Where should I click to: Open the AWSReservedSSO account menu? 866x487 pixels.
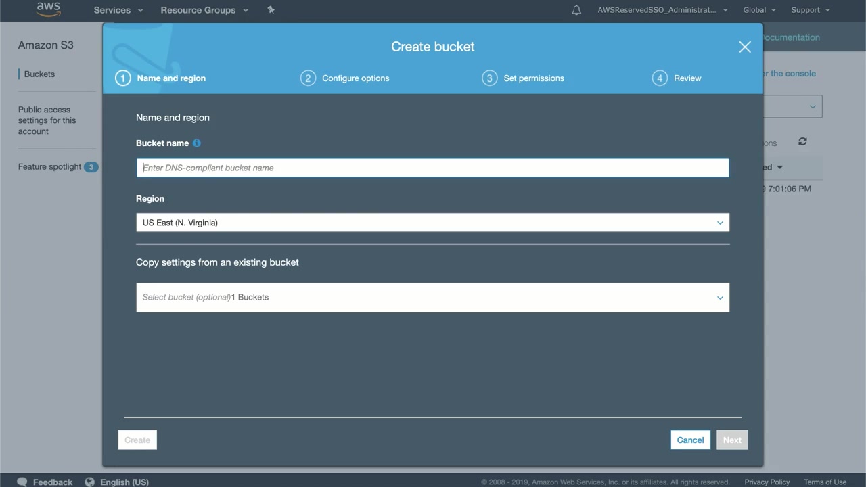662,10
